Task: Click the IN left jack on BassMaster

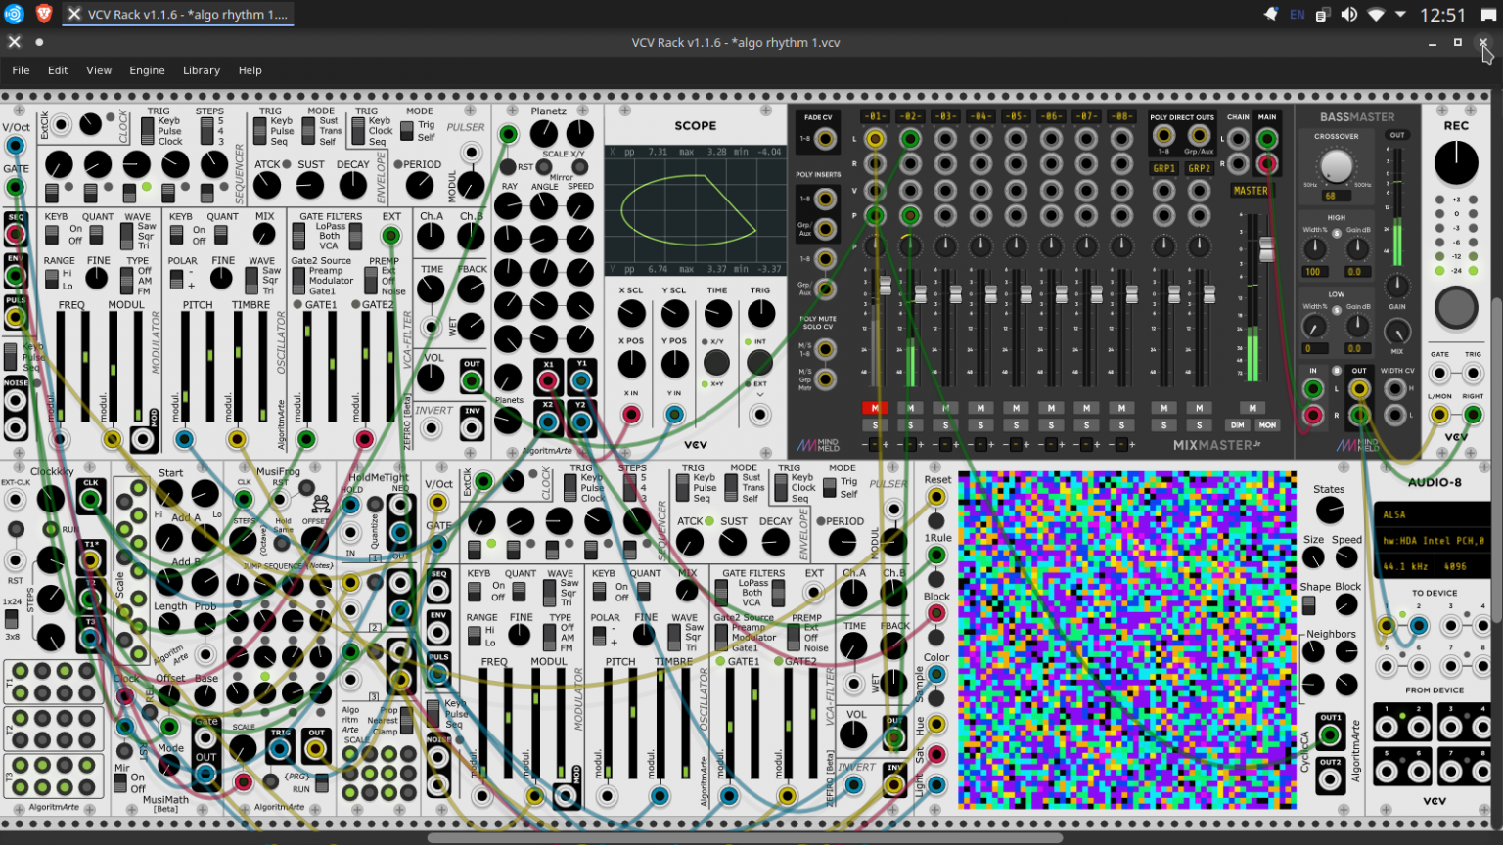Action: (1313, 389)
